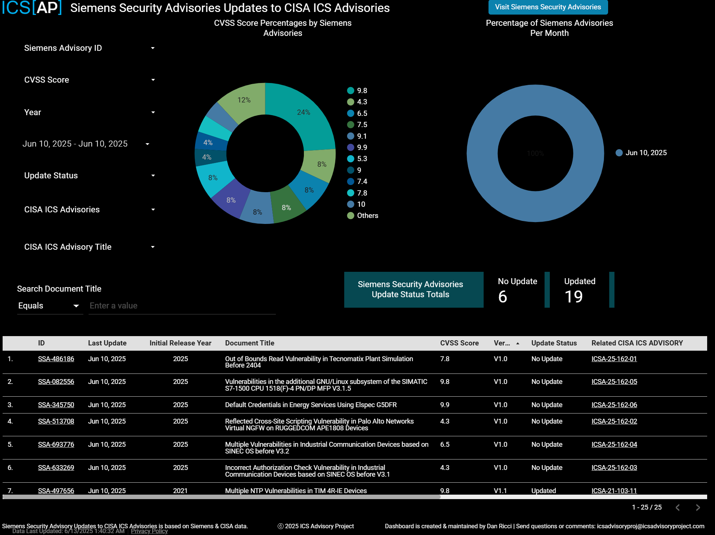Click the 6.5 legend color dot
This screenshot has height=535, width=715.
point(351,113)
